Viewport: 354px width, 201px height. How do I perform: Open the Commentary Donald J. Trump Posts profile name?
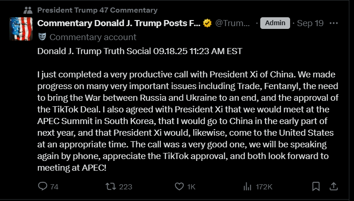[x=118, y=23]
